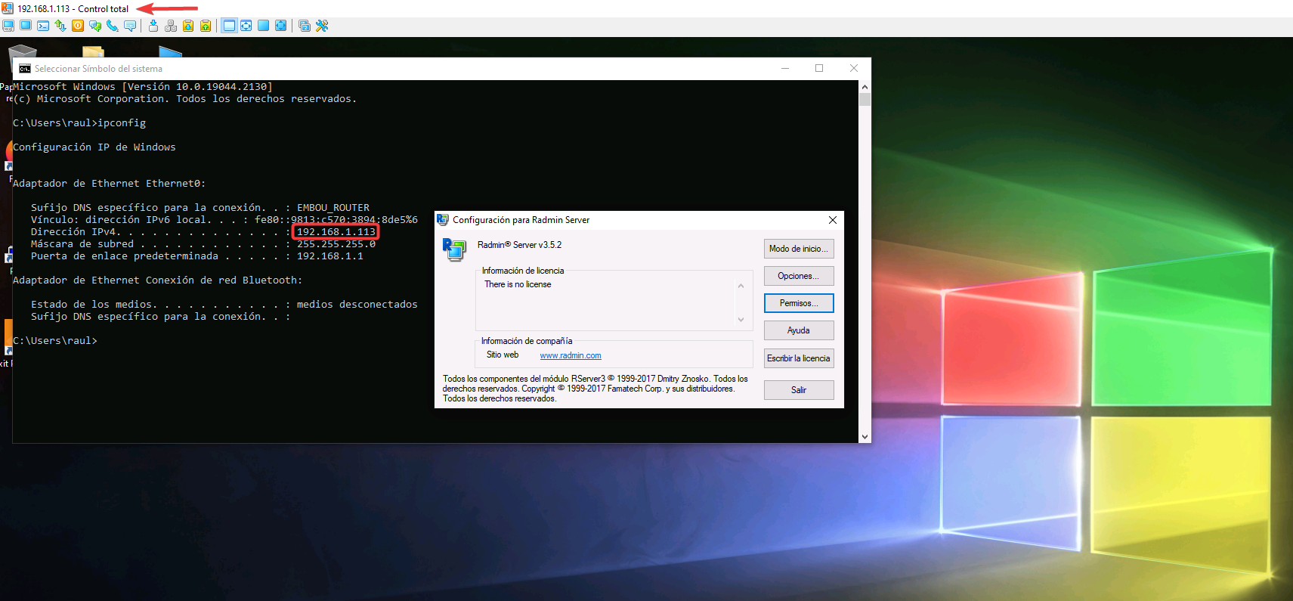Click the orange Shutdown power icon

(x=78, y=26)
